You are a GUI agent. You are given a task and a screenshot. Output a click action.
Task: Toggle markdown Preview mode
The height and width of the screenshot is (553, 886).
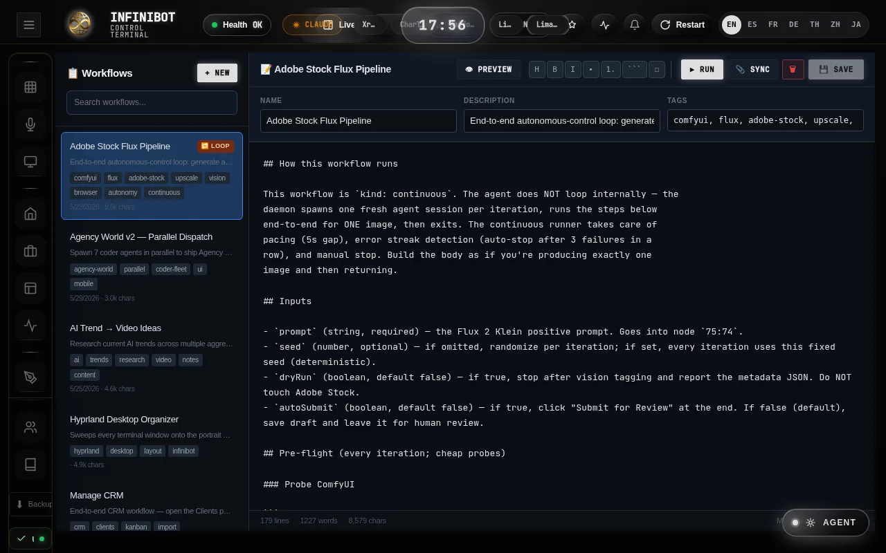coord(489,69)
